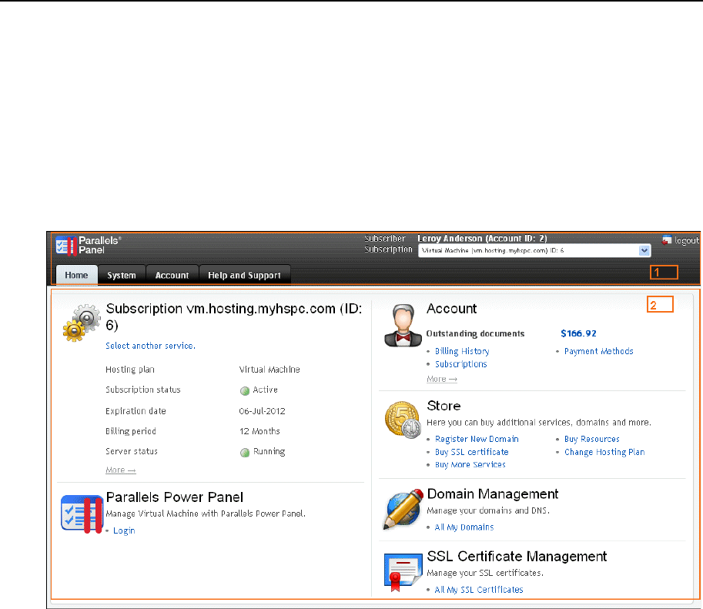The width and height of the screenshot is (703, 609).
Task: Click Change Hosting Plan
Action: point(604,452)
